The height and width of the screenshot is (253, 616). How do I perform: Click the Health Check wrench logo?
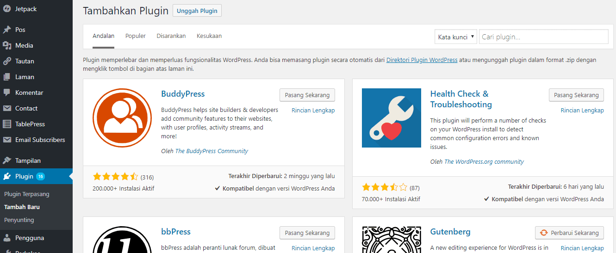(x=392, y=118)
